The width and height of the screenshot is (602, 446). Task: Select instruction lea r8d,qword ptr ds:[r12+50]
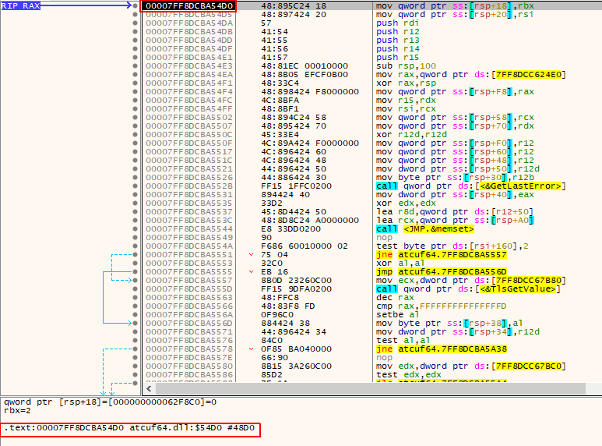455,211
